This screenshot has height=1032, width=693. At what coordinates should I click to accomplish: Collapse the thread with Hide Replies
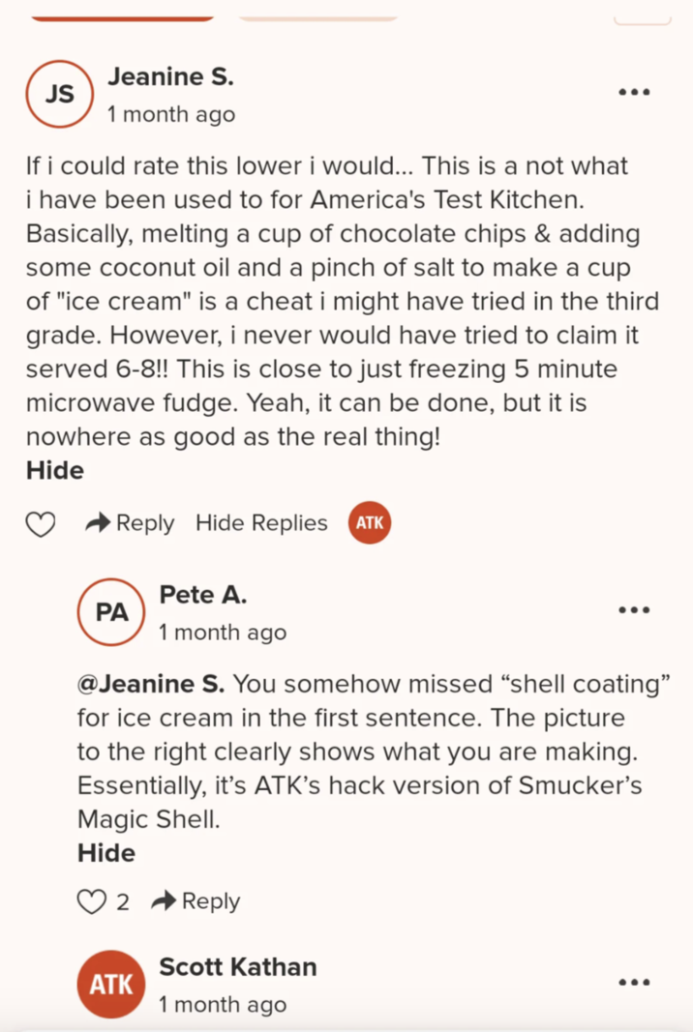(261, 523)
